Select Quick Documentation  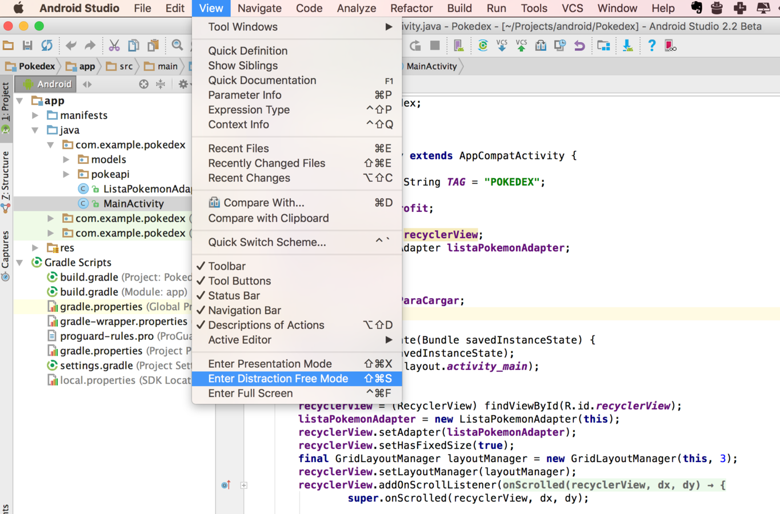(297, 81)
